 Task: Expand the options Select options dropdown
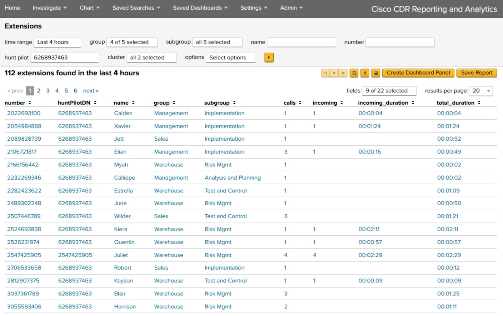[x=231, y=57]
